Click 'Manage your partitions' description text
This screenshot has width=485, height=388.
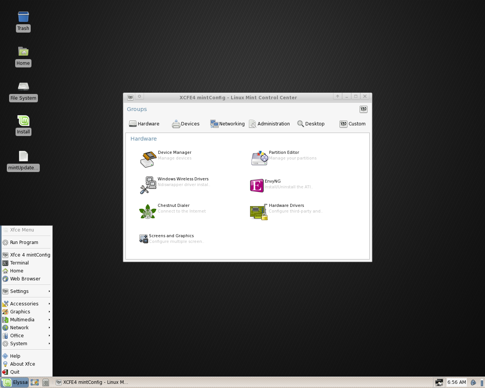(293, 158)
